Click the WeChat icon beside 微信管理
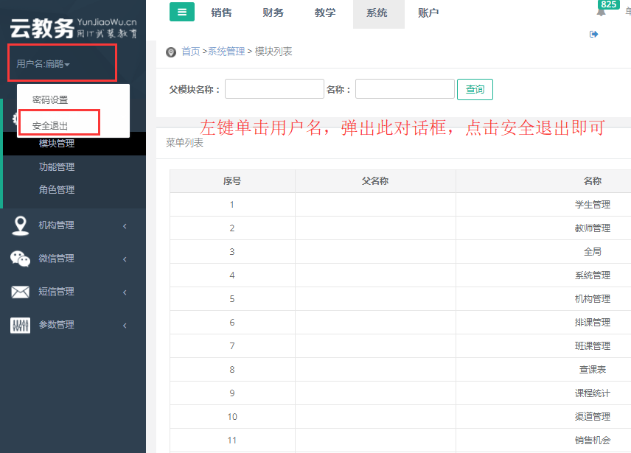 coord(20,259)
